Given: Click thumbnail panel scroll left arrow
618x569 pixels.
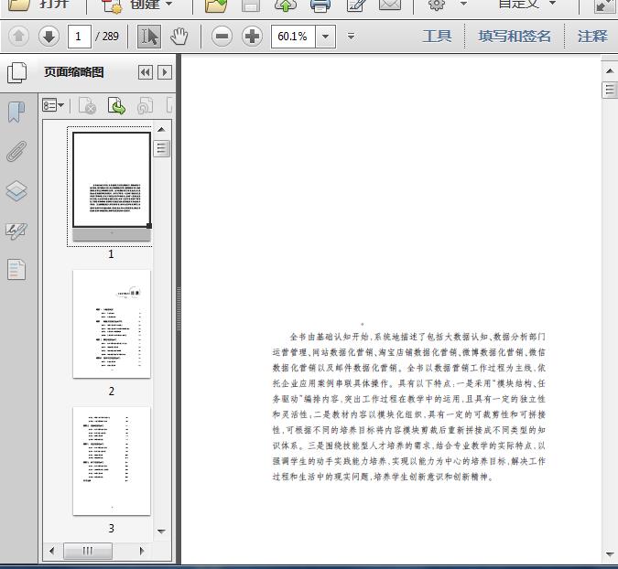Looking at the screenshot, I should click(51, 551).
